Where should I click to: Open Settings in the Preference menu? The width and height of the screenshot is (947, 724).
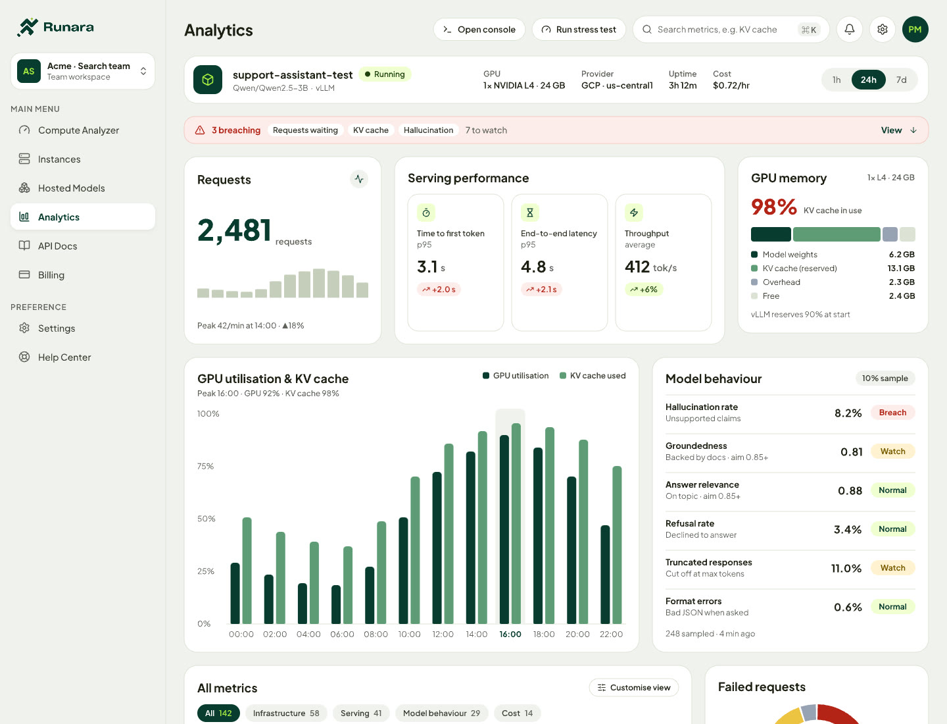[x=83, y=328]
